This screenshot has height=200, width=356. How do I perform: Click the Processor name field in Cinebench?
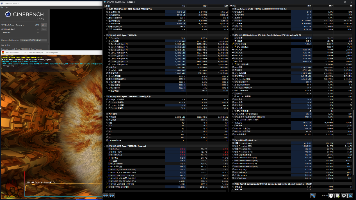click(x=29, y=49)
